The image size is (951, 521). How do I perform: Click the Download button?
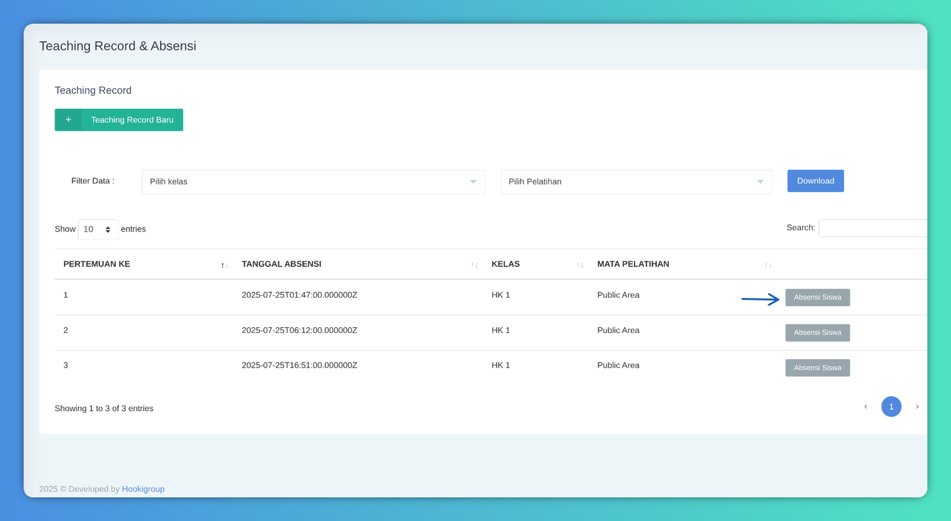click(x=815, y=181)
